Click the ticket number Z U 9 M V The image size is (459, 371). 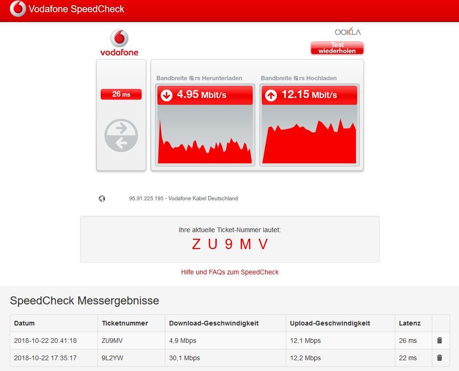tap(230, 244)
